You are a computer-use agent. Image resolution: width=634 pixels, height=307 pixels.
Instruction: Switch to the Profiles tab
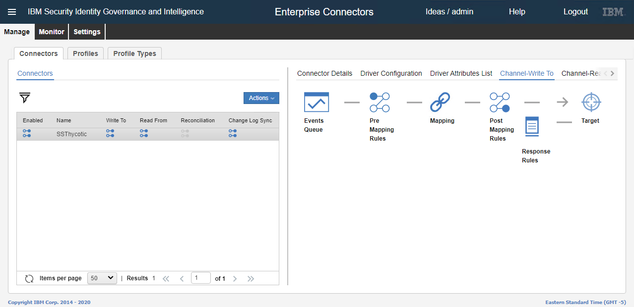coord(85,53)
